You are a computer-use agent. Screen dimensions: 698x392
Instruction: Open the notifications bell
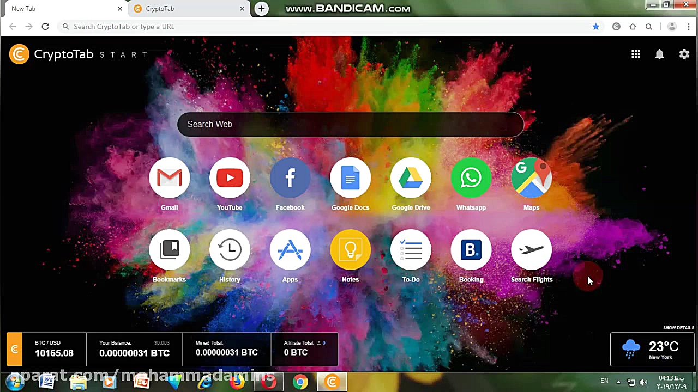click(x=660, y=54)
